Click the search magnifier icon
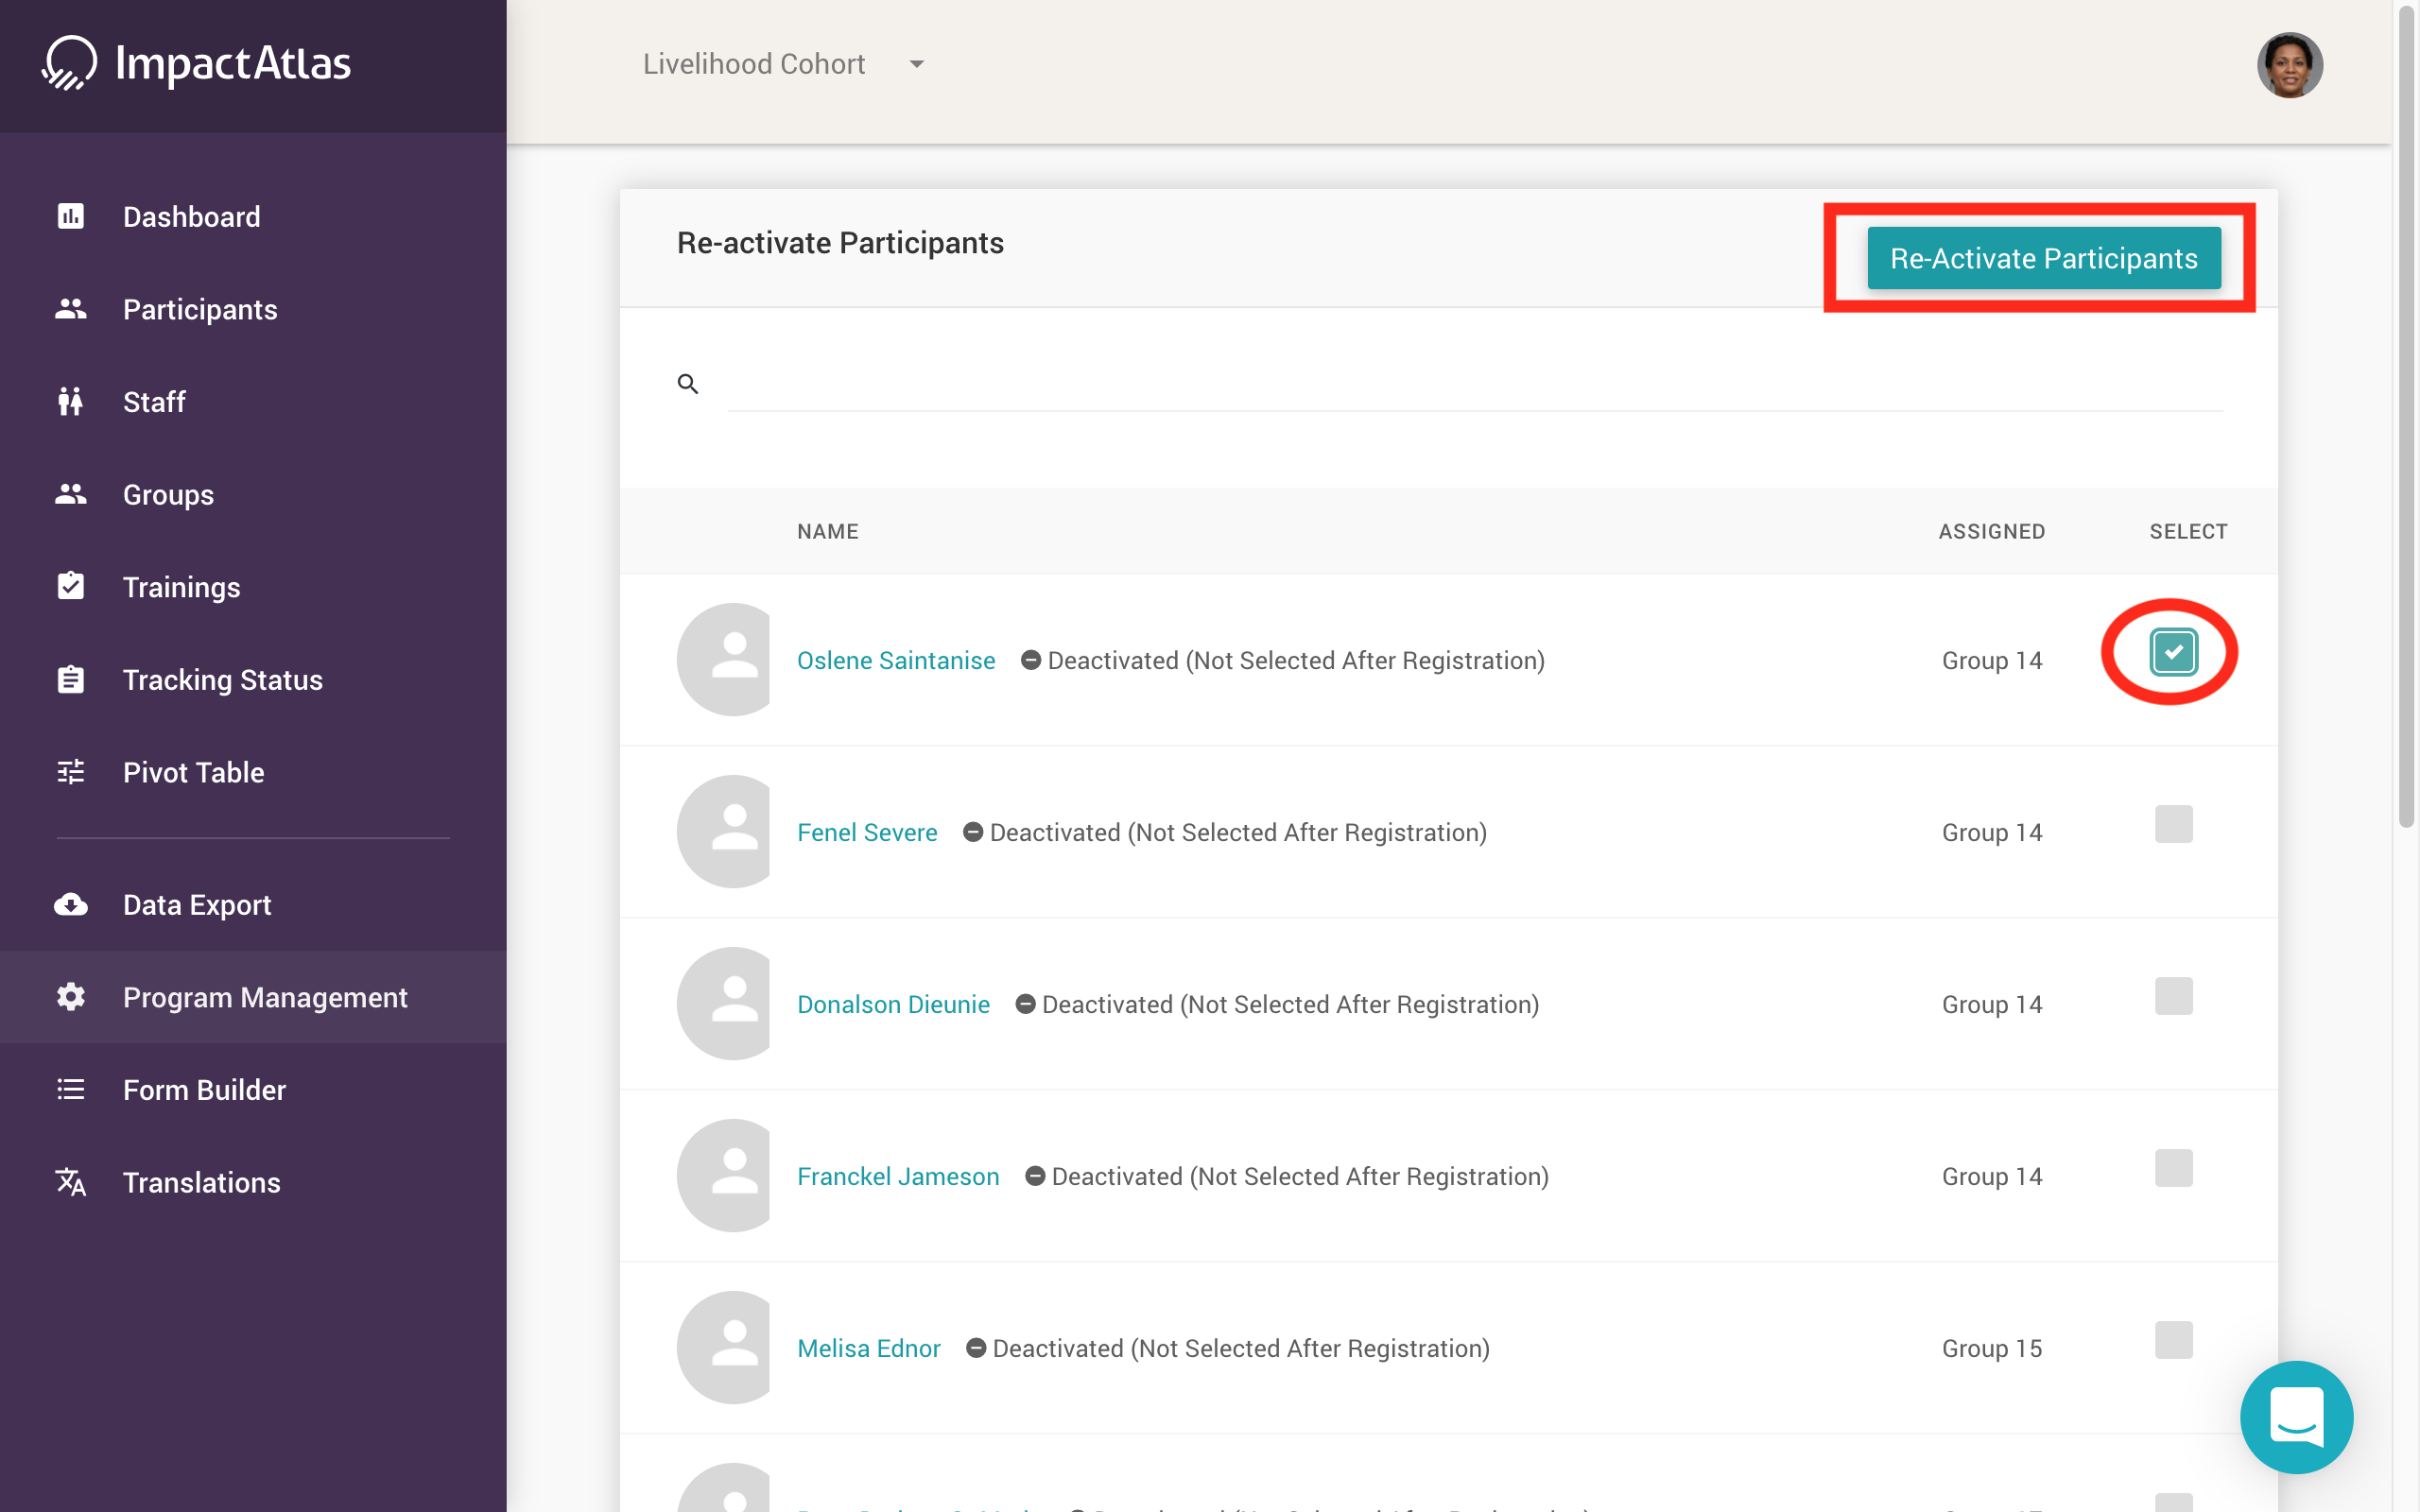Viewport: 2420px width, 1512px height. tap(688, 384)
